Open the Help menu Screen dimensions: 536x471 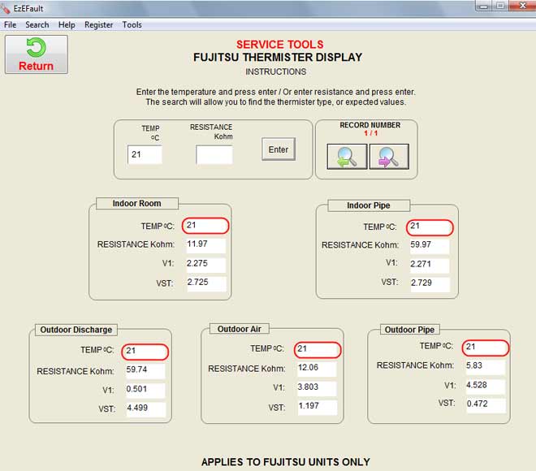pyautogui.click(x=67, y=25)
